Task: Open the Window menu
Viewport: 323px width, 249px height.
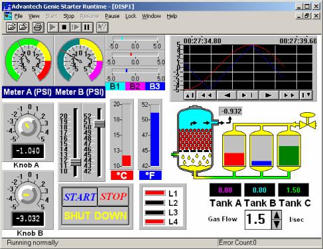Action: click(151, 16)
